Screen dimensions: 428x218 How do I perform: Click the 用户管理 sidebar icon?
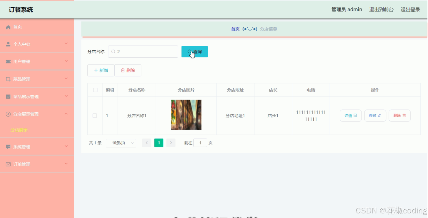tap(8, 61)
